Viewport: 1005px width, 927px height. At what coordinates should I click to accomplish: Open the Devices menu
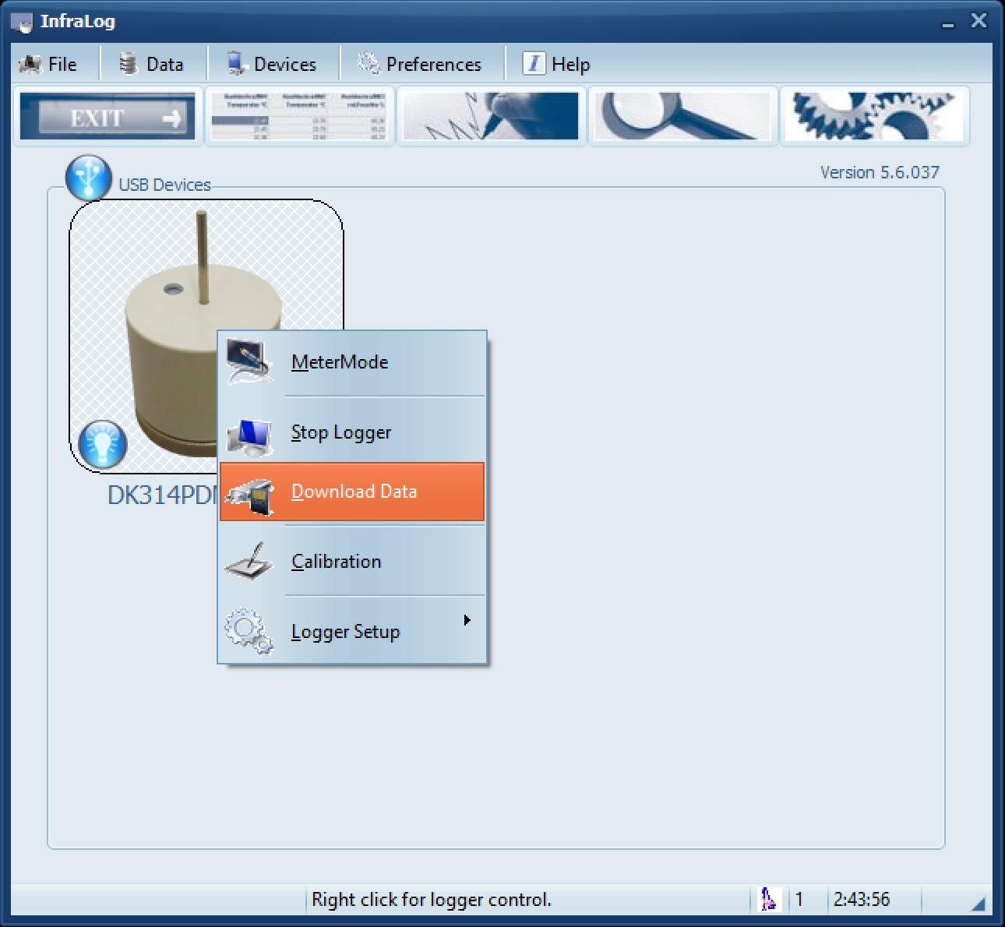[272, 64]
